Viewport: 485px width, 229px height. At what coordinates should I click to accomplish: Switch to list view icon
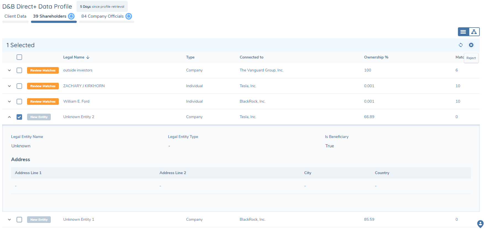point(463,32)
